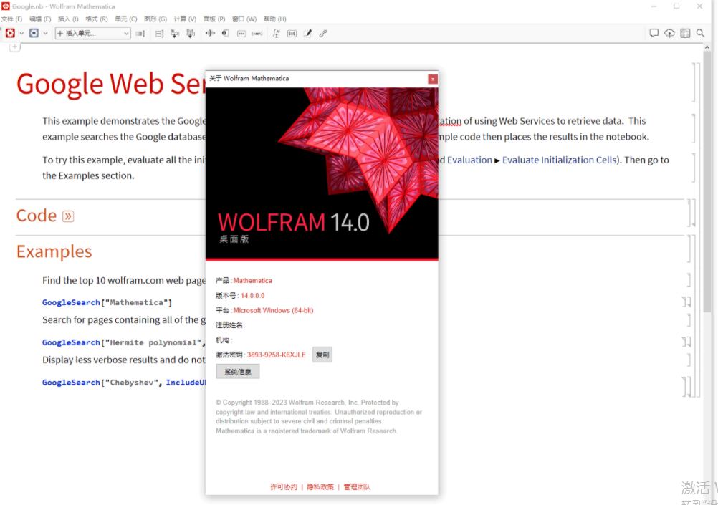This screenshot has width=718, height=505.
Task: Click the cell grouping toolbar icon
Action: pos(159,33)
